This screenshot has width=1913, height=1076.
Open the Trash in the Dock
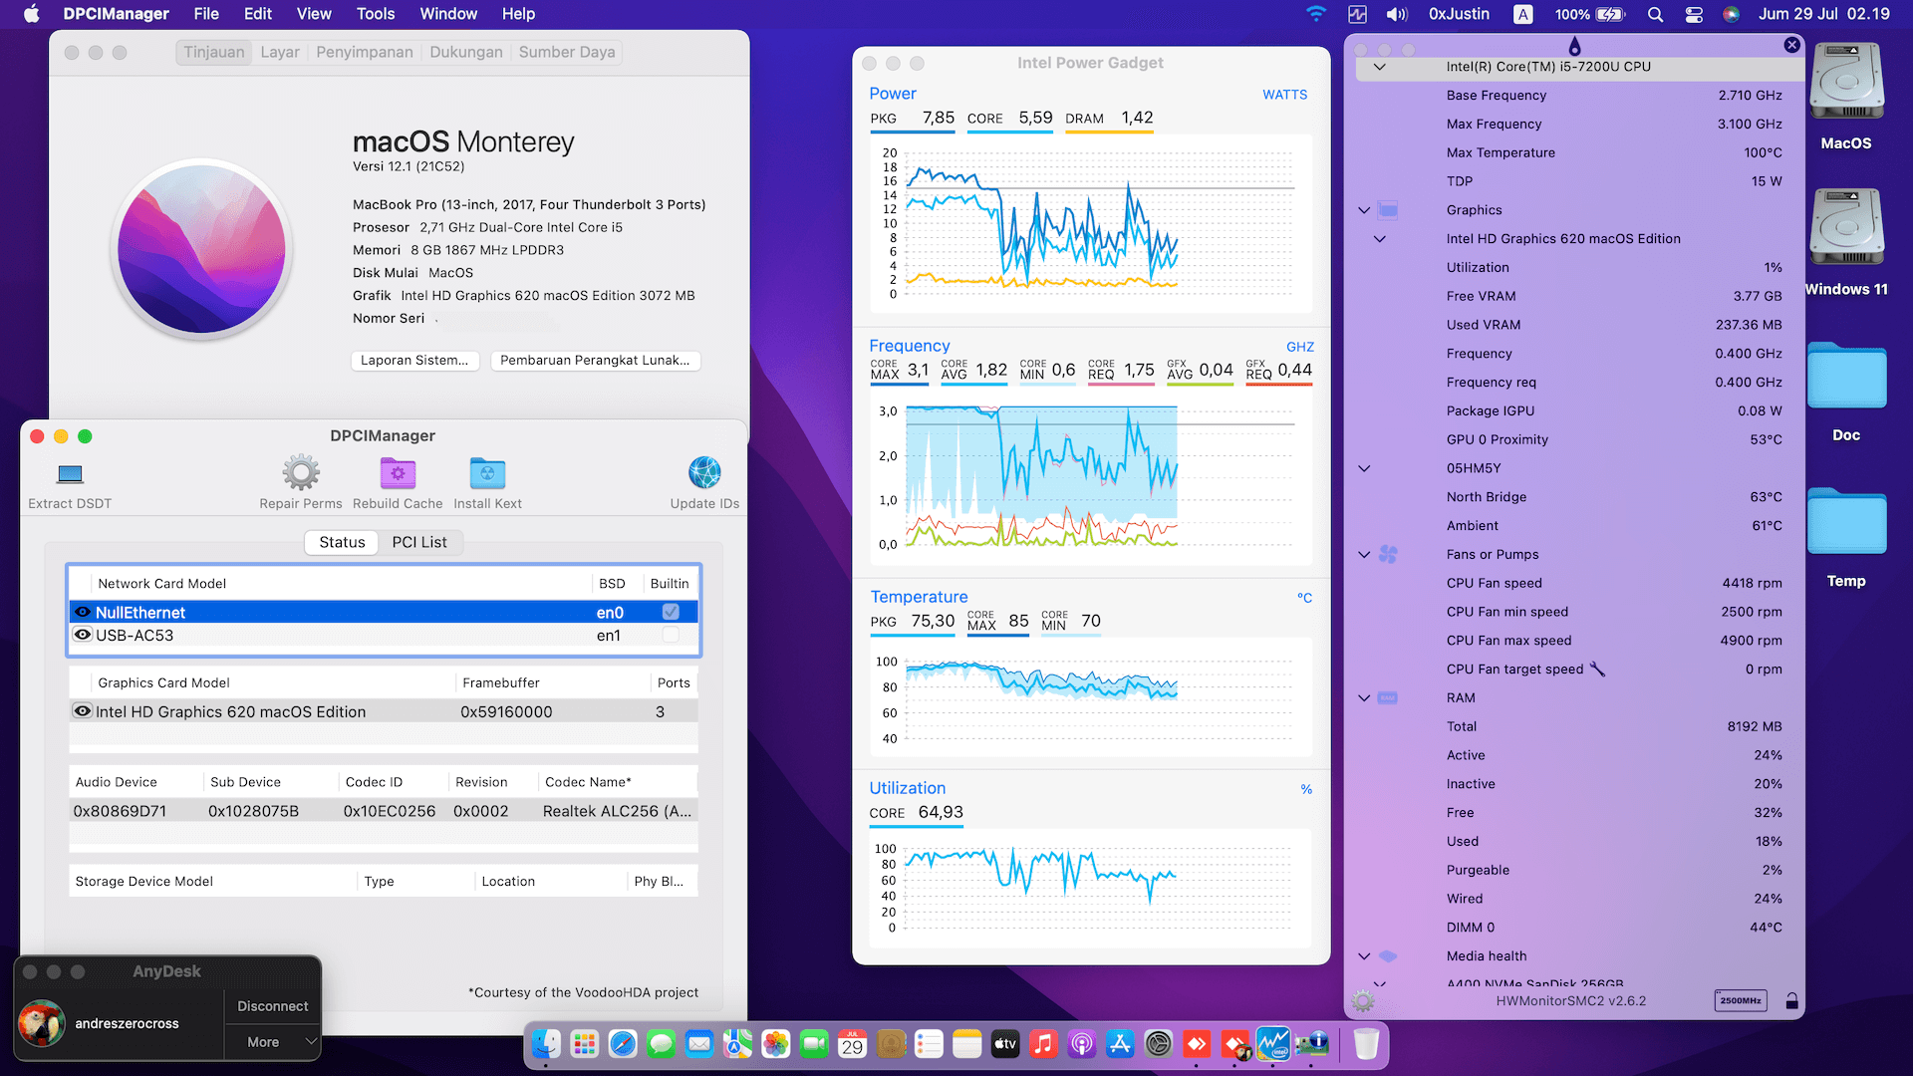pos(1366,1043)
